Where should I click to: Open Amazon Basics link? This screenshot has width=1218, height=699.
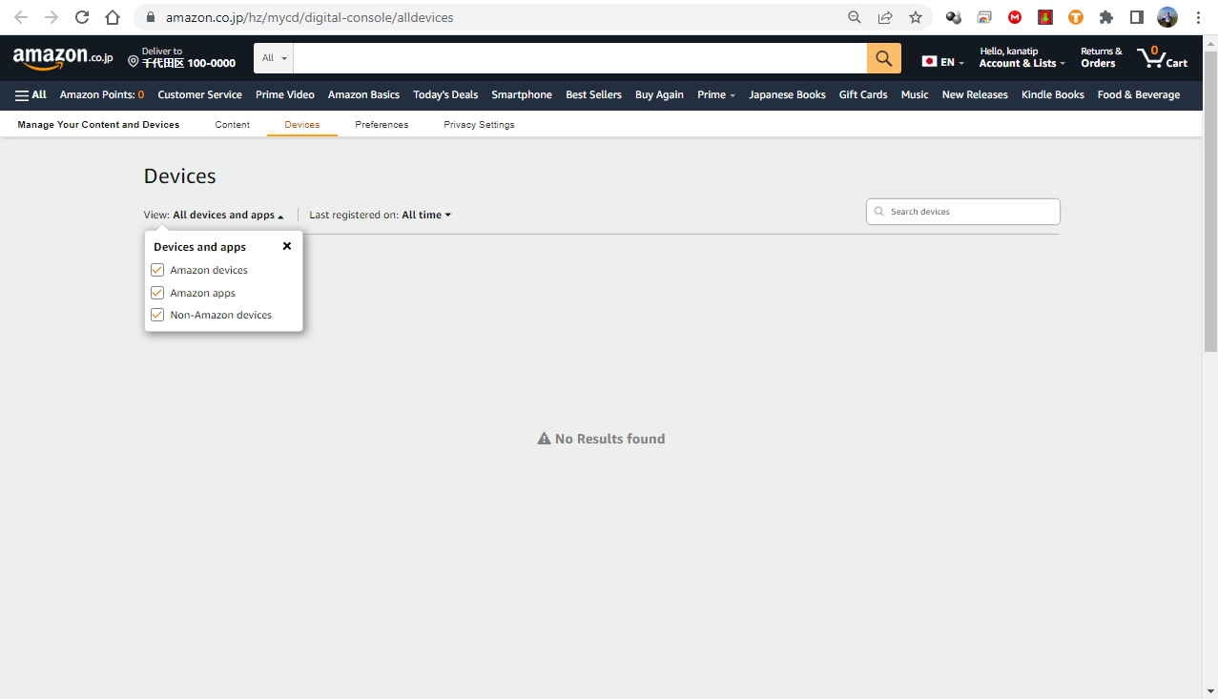(x=363, y=94)
